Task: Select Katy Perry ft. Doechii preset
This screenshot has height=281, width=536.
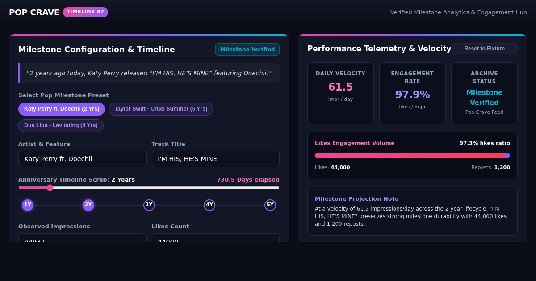Action: (x=62, y=109)
